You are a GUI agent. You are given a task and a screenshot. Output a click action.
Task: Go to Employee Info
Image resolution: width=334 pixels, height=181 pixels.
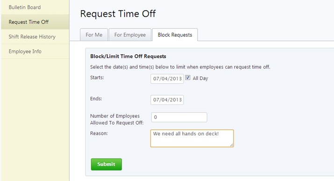coord(35,51)
